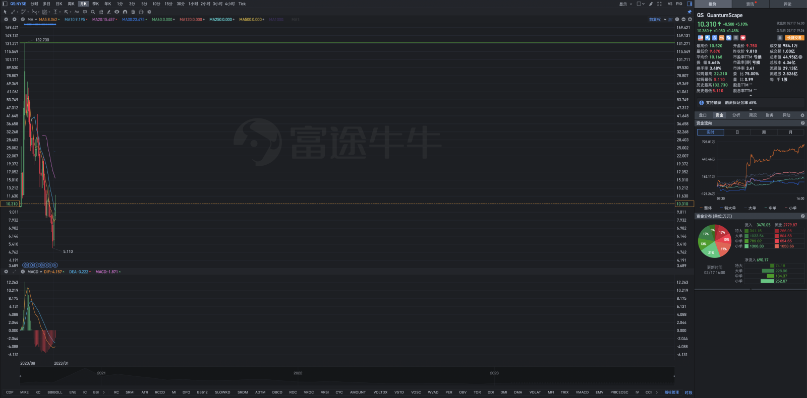Image resolution: width=807 pixels, height=398 pixels.
Task: Close the MACD indicator panel
Action: 23,272
